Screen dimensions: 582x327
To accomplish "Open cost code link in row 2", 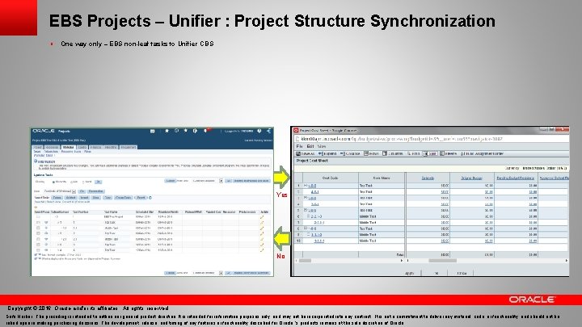I will click(315, 192).
